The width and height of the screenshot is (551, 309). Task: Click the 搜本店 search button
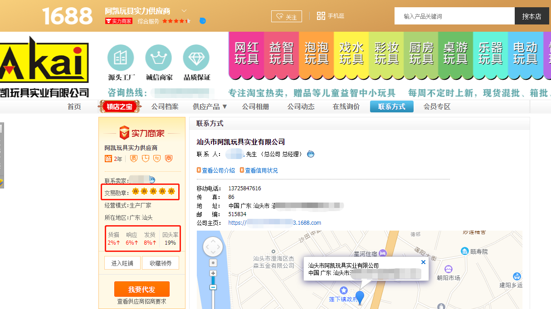click(x=531, y=16)
